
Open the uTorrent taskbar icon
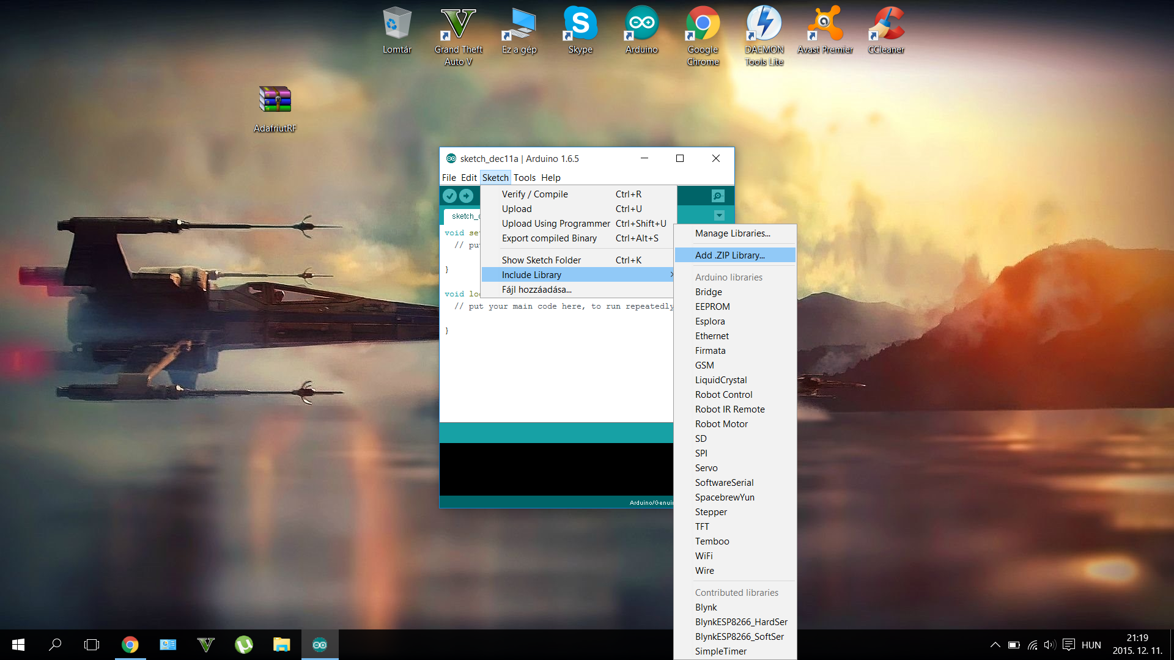(x=244, y=645)
